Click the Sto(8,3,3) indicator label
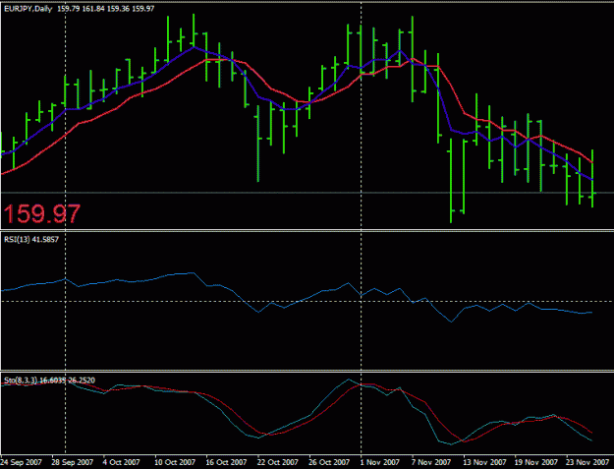 tap(49, 381)
